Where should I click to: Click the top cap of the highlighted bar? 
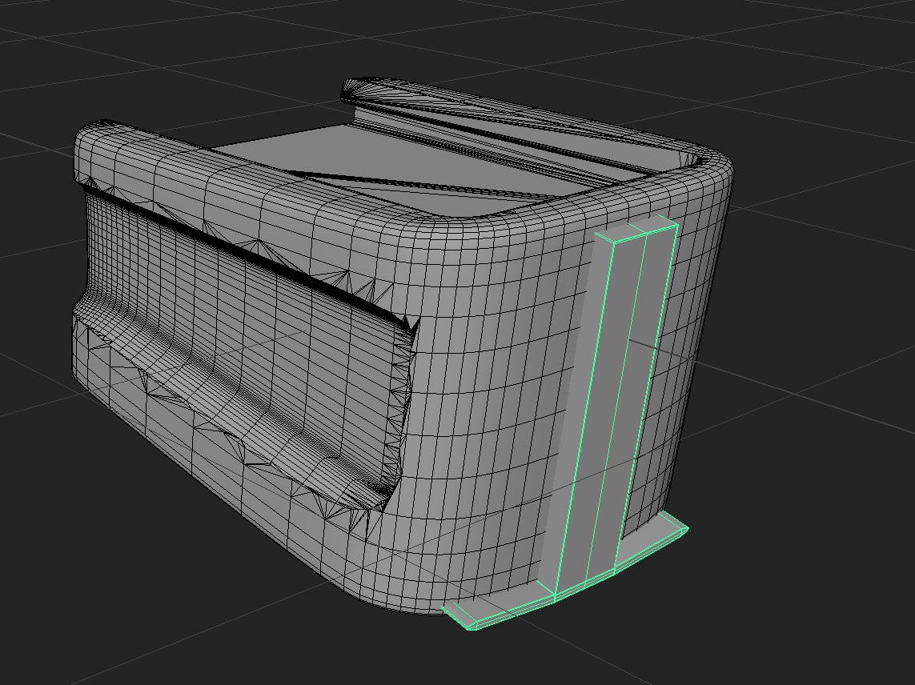637,229
